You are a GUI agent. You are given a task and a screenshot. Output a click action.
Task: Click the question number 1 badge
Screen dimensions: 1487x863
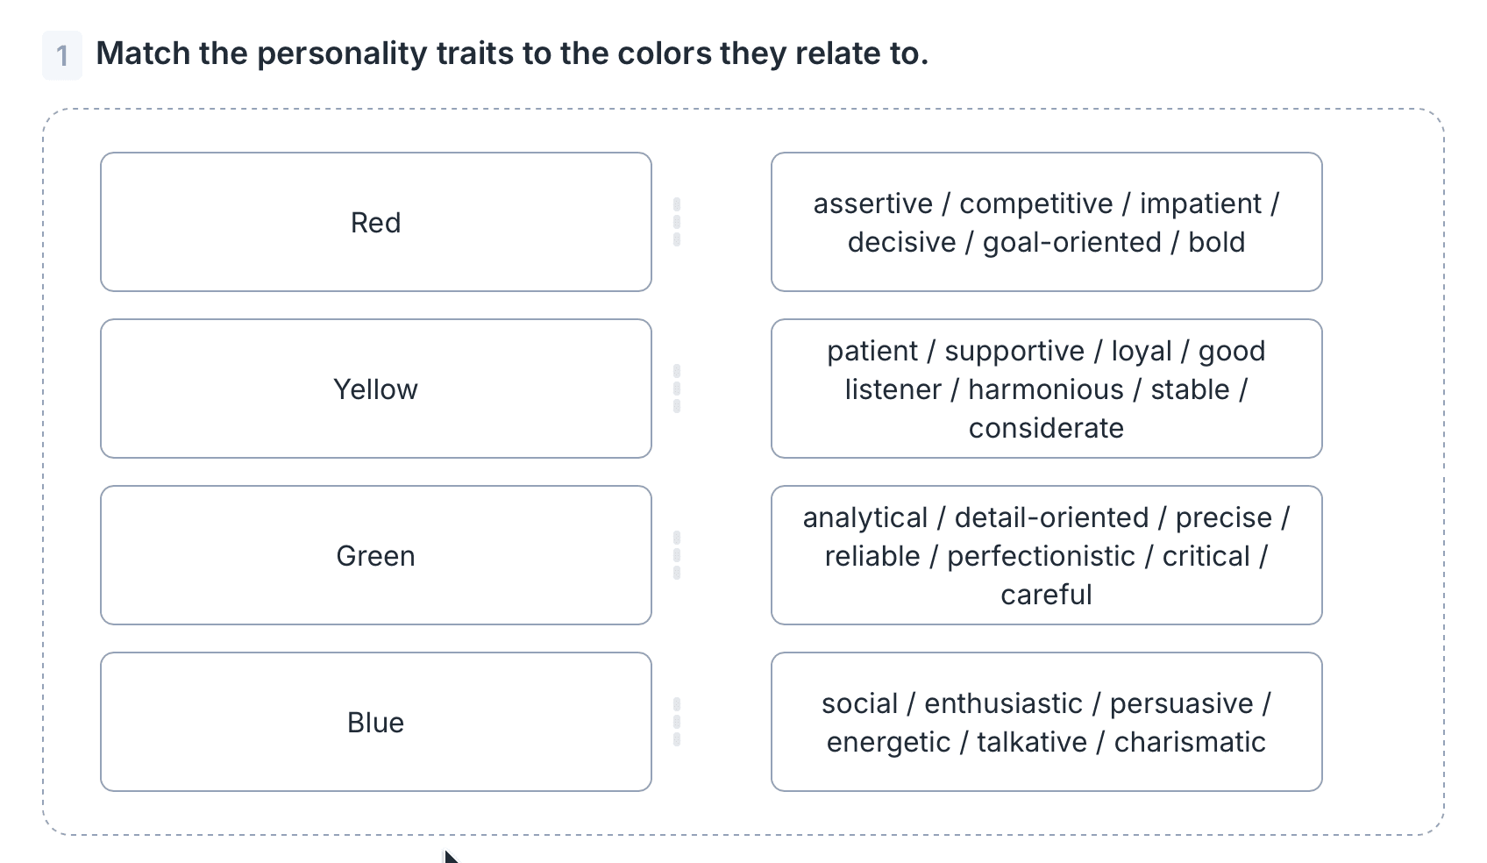[x=62, y=55]
